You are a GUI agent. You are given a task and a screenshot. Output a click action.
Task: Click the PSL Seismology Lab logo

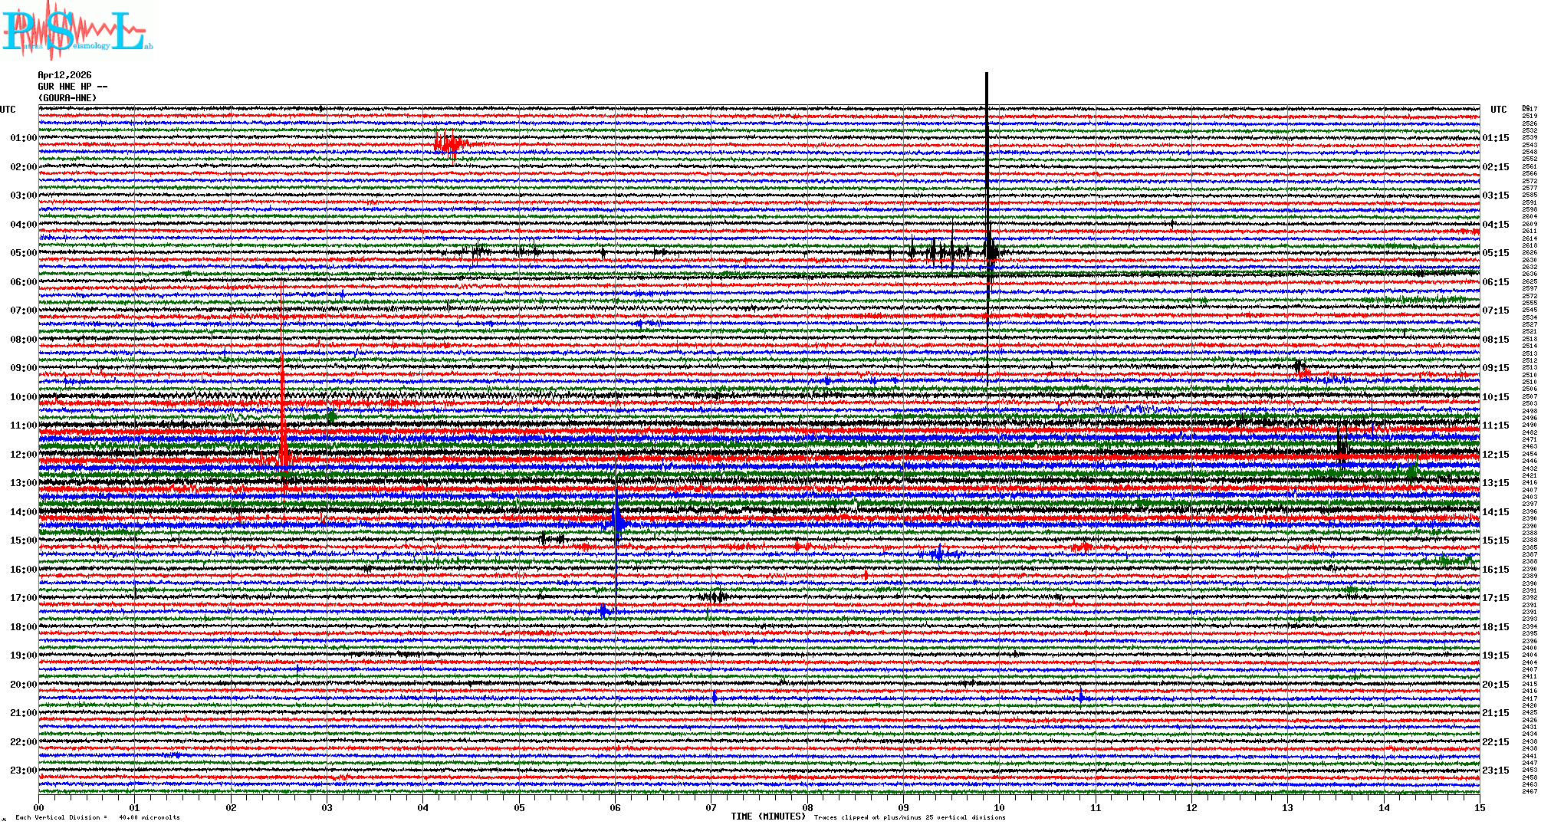[x=77, y=31]
